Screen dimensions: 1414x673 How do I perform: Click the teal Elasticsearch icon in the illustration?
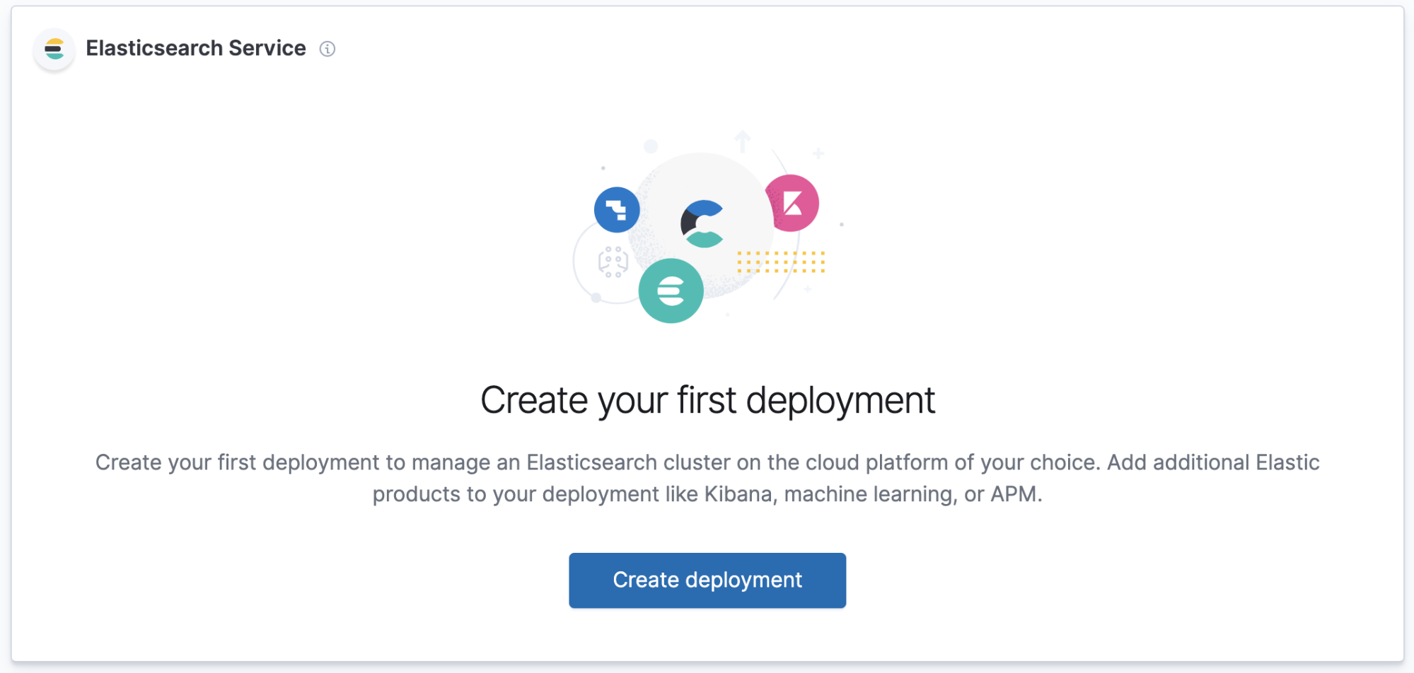coord(671,288)
